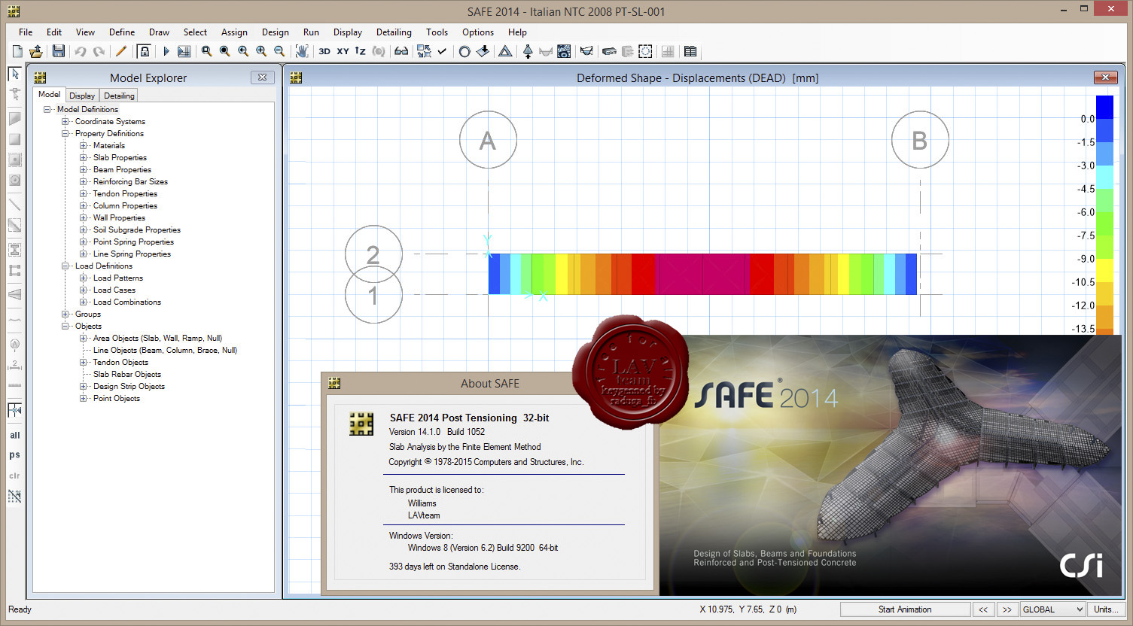1133x626 pixels.
Task: Click the draw line tool in side toolbar
Action: click(x=14, y=204)
